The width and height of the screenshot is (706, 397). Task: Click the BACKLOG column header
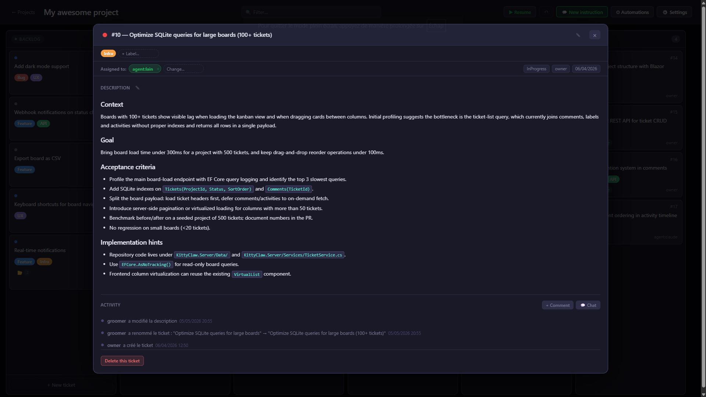[x=27, y=39]
